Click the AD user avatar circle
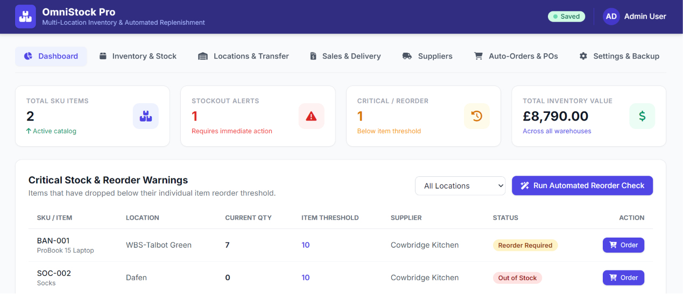The height and width of the screenshot is (294, 683). 611,17
